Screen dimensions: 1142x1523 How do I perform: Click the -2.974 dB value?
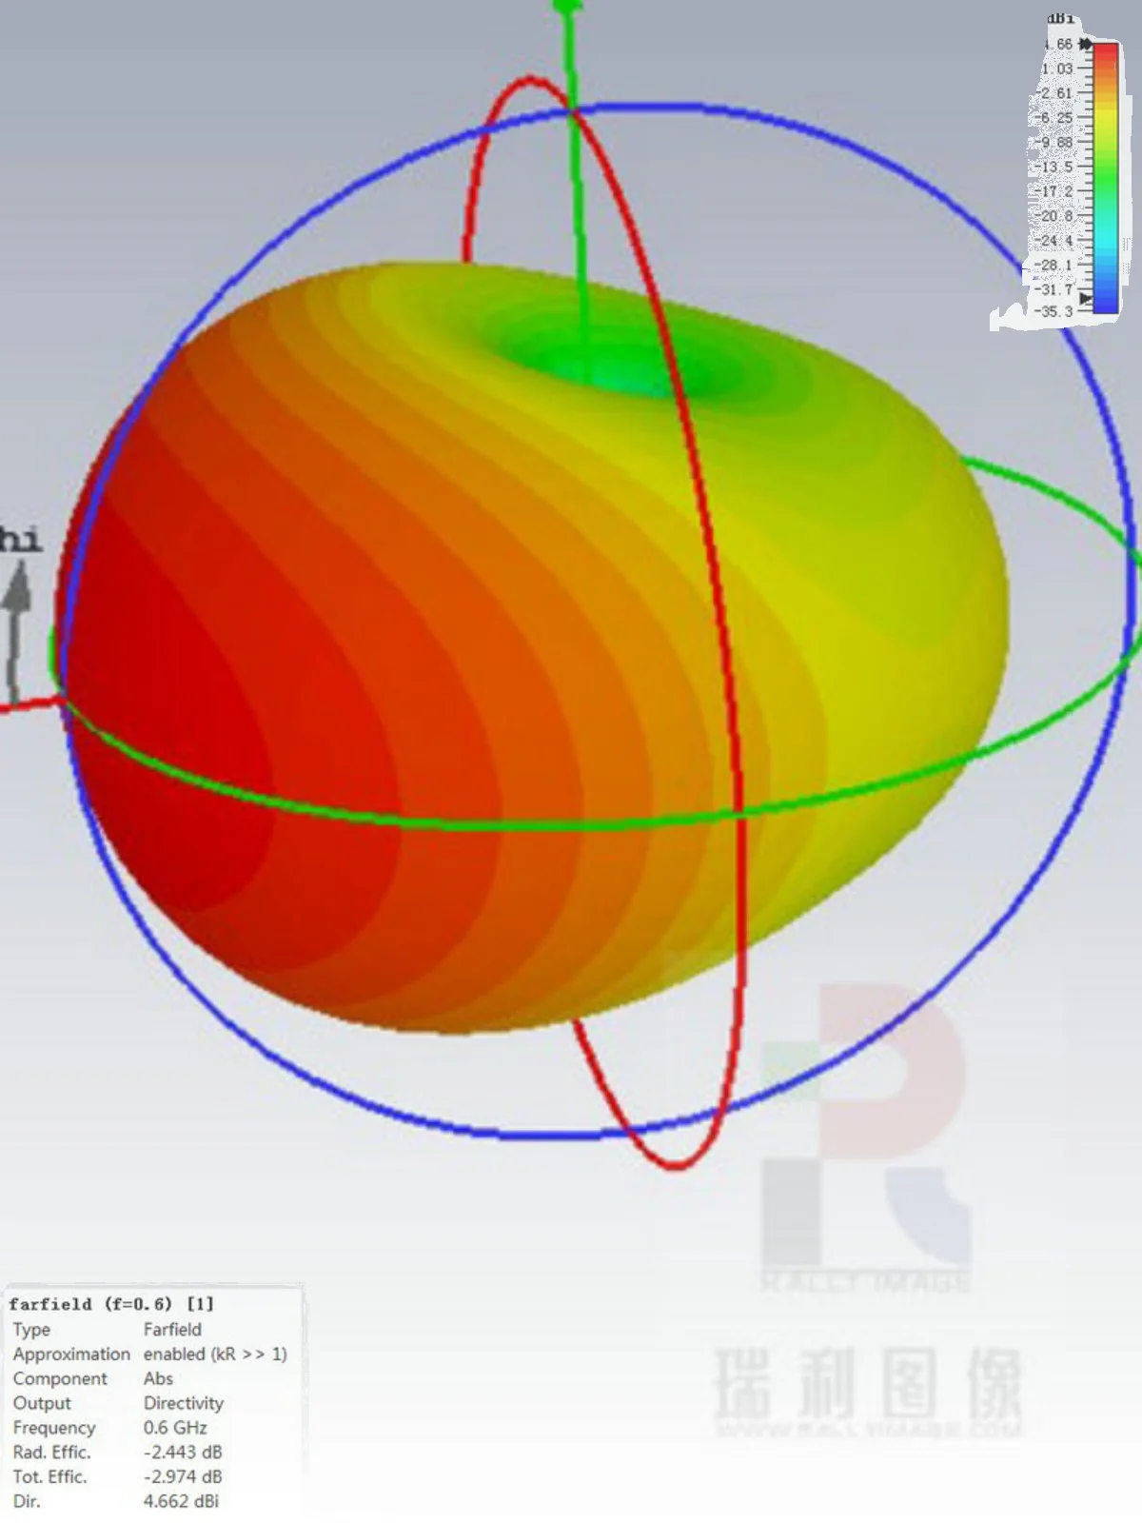(x=183, y=1477)
